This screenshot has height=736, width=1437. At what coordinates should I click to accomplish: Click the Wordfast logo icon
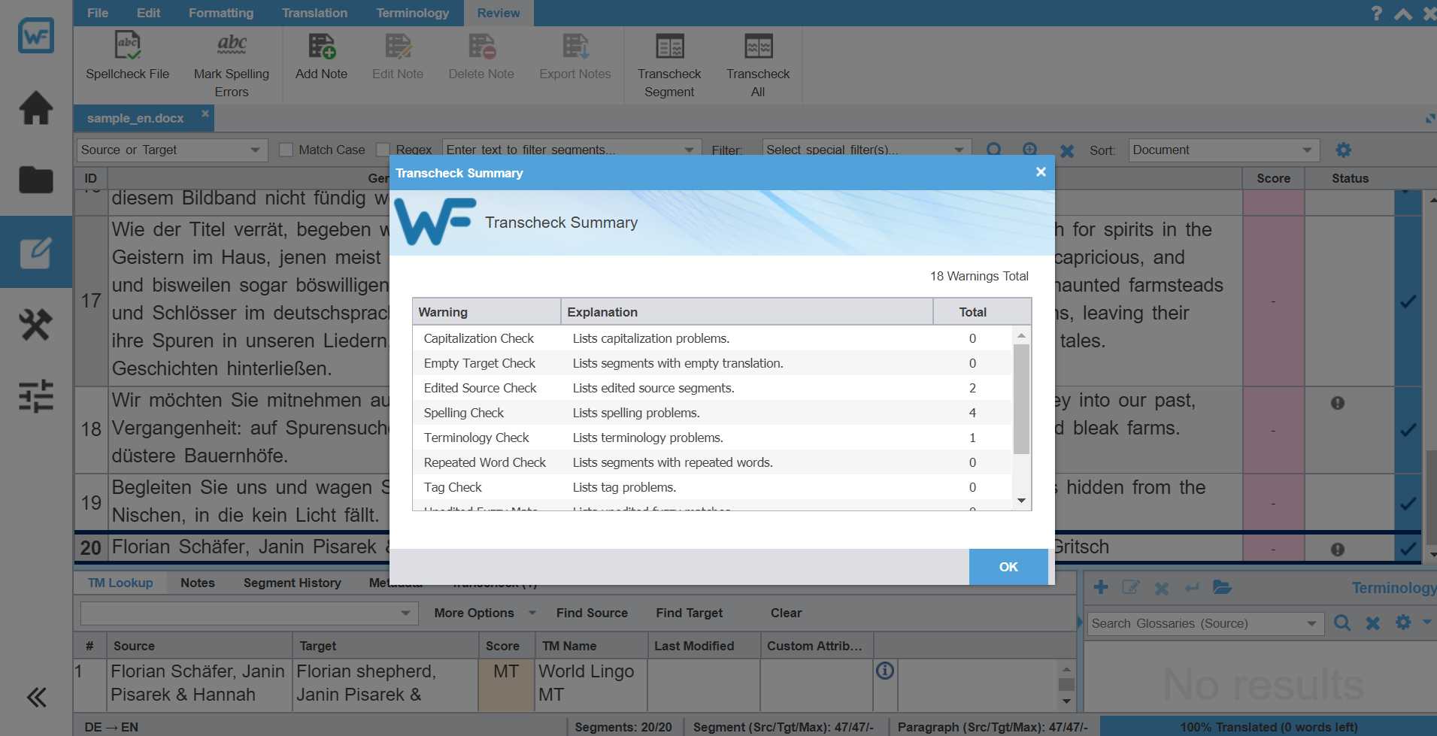36,35
